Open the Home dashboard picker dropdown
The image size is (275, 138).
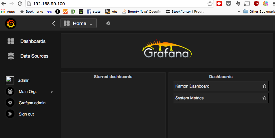pos(78,23)
